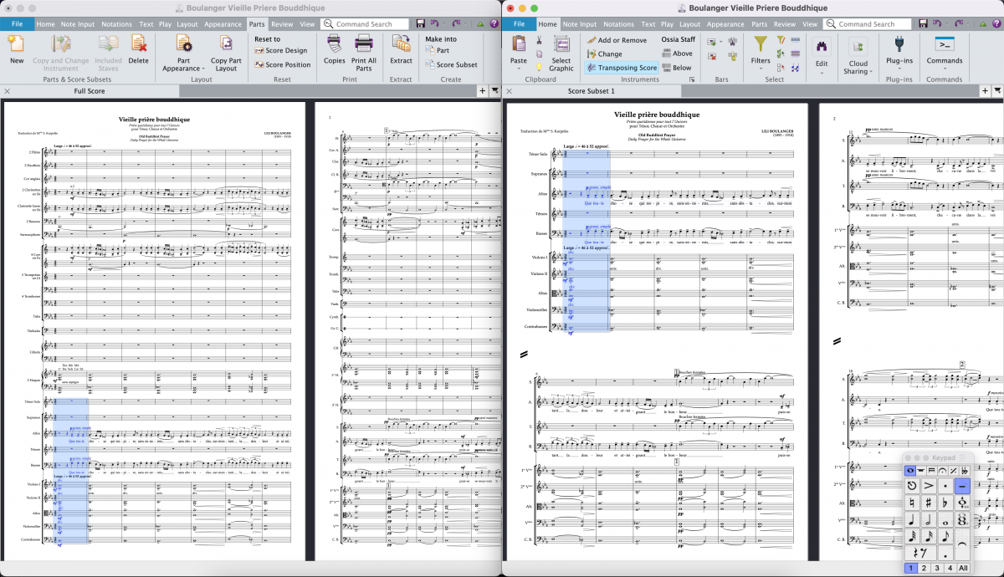Select the sharp accidental on the Keypad
Viewport: 1004px width, 577px height.
pyautogui.click(x=929, y=503)
